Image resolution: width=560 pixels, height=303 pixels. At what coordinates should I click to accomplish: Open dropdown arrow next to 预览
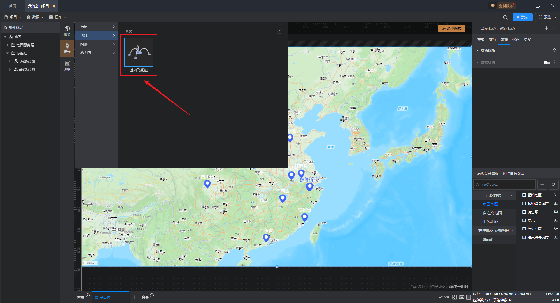[x=556, y=17]
